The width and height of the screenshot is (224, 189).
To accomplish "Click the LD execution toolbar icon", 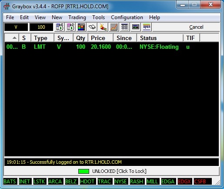I will coord(70,27).
